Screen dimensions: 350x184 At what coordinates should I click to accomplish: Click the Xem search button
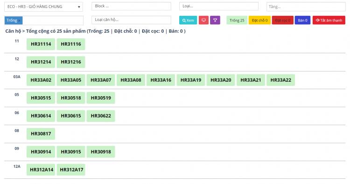tap(188, 21)
